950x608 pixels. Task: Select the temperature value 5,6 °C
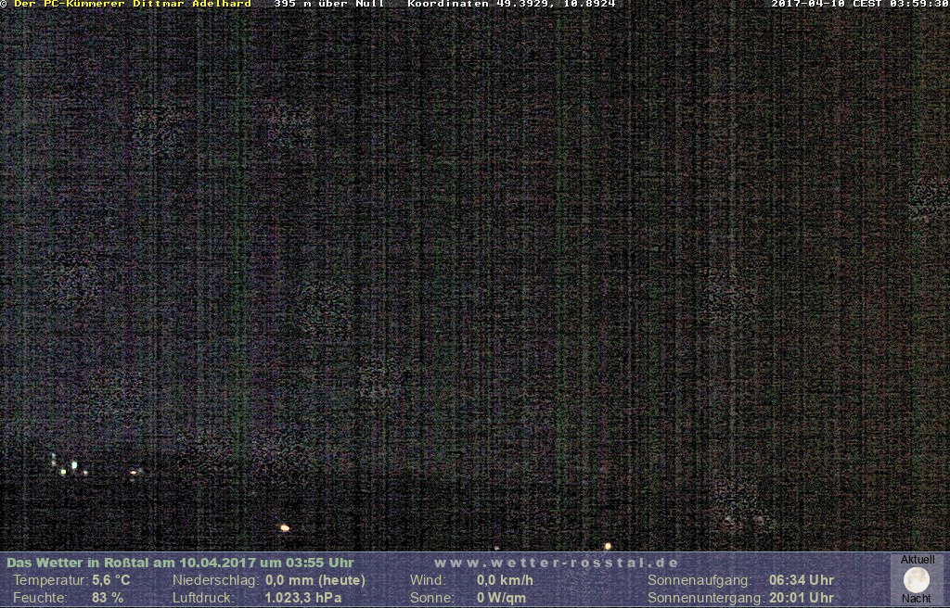[111, 580]
